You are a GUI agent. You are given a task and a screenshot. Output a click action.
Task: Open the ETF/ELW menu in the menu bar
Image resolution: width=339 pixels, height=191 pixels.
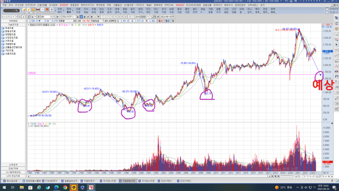coord(30,5)
